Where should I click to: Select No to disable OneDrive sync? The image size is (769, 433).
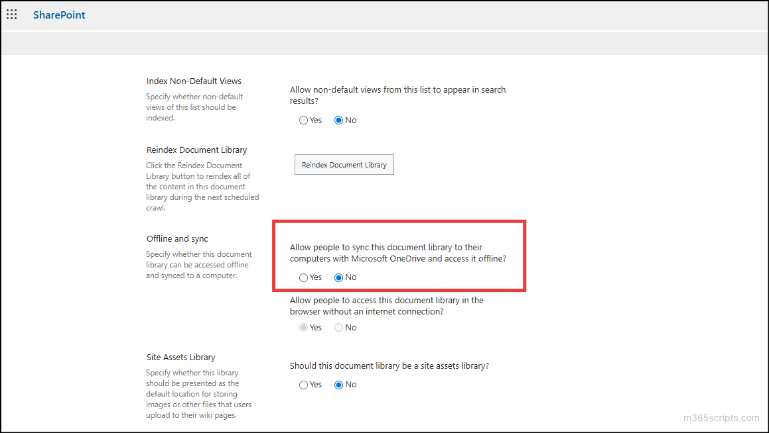click(338, 277)
